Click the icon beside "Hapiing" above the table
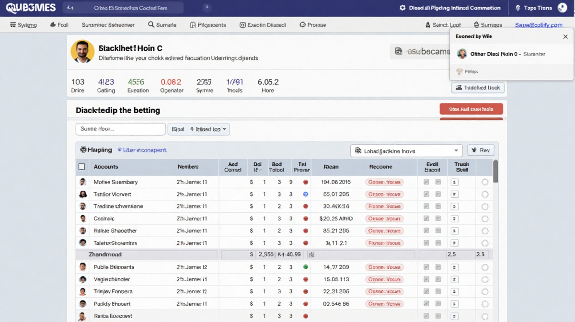Image resolution: width=575 pixels, height=322 pixels. click(83, 150)
